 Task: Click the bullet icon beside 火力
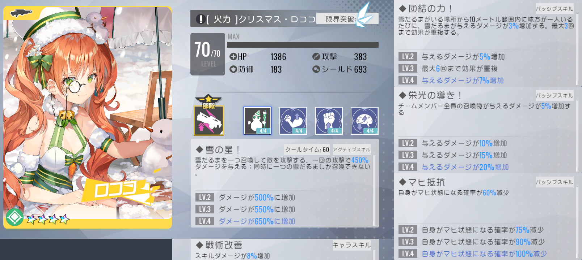(200, 19)
